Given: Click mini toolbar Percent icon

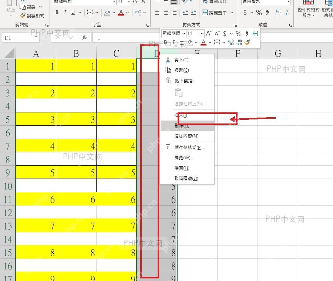Looking at the screenshot, I should (x=239, y=34).
